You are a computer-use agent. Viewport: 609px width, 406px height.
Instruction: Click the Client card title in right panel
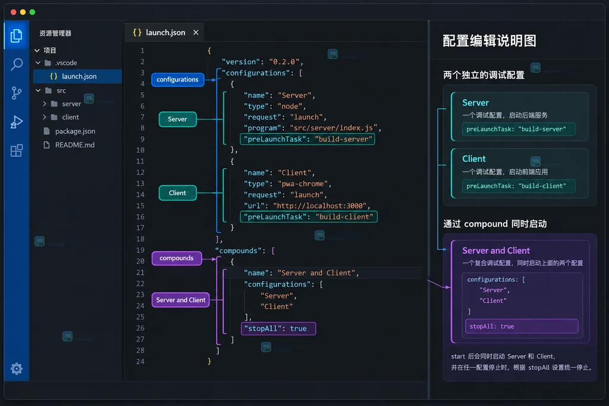(474, 159)
